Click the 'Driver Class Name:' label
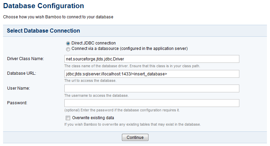Viewport: 270px width, 146px height. 26,59
